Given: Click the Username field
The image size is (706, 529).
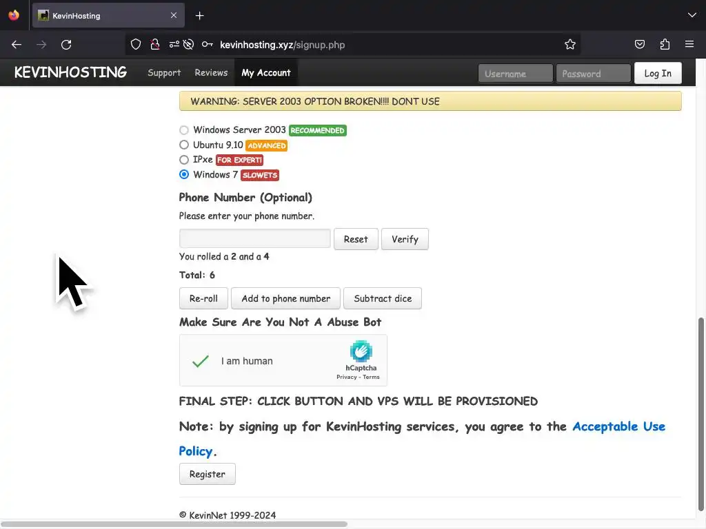Looking at the screenshot, I should 516,73.
